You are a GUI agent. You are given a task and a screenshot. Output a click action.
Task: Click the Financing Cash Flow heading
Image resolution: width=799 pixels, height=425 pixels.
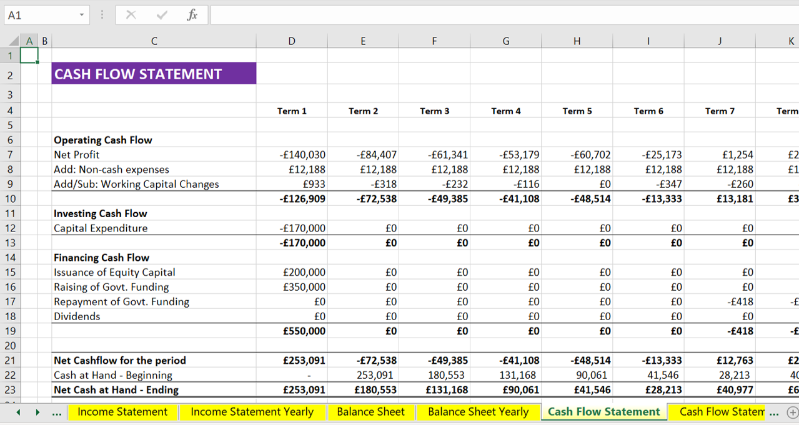pos(102,258)
